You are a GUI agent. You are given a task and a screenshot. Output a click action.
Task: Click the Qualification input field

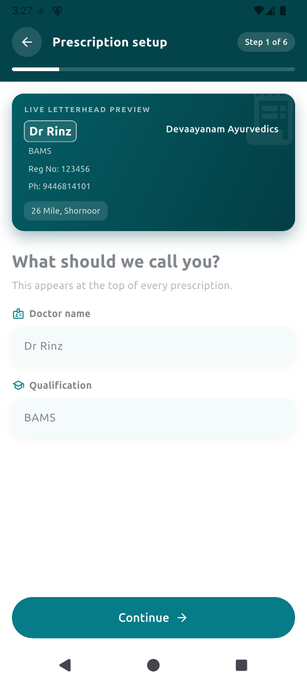153,418
